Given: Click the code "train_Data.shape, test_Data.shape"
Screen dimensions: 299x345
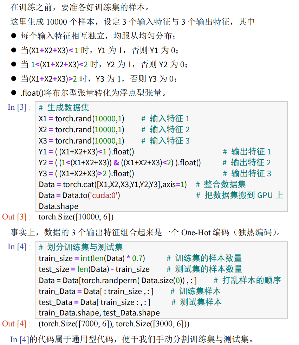Looking at the screenshot, I should coord(99,313).
